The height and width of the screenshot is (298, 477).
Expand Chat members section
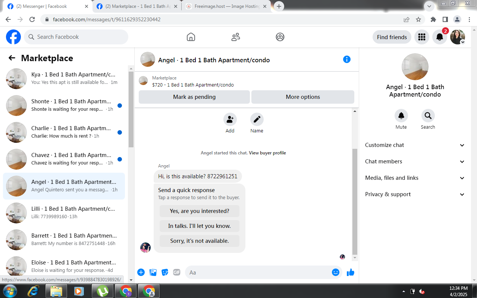pos(415,161)
